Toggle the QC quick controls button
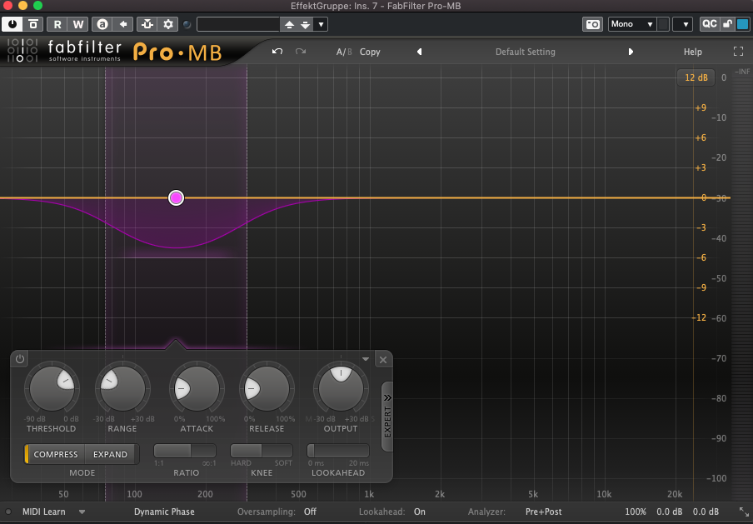 [710, 24]
